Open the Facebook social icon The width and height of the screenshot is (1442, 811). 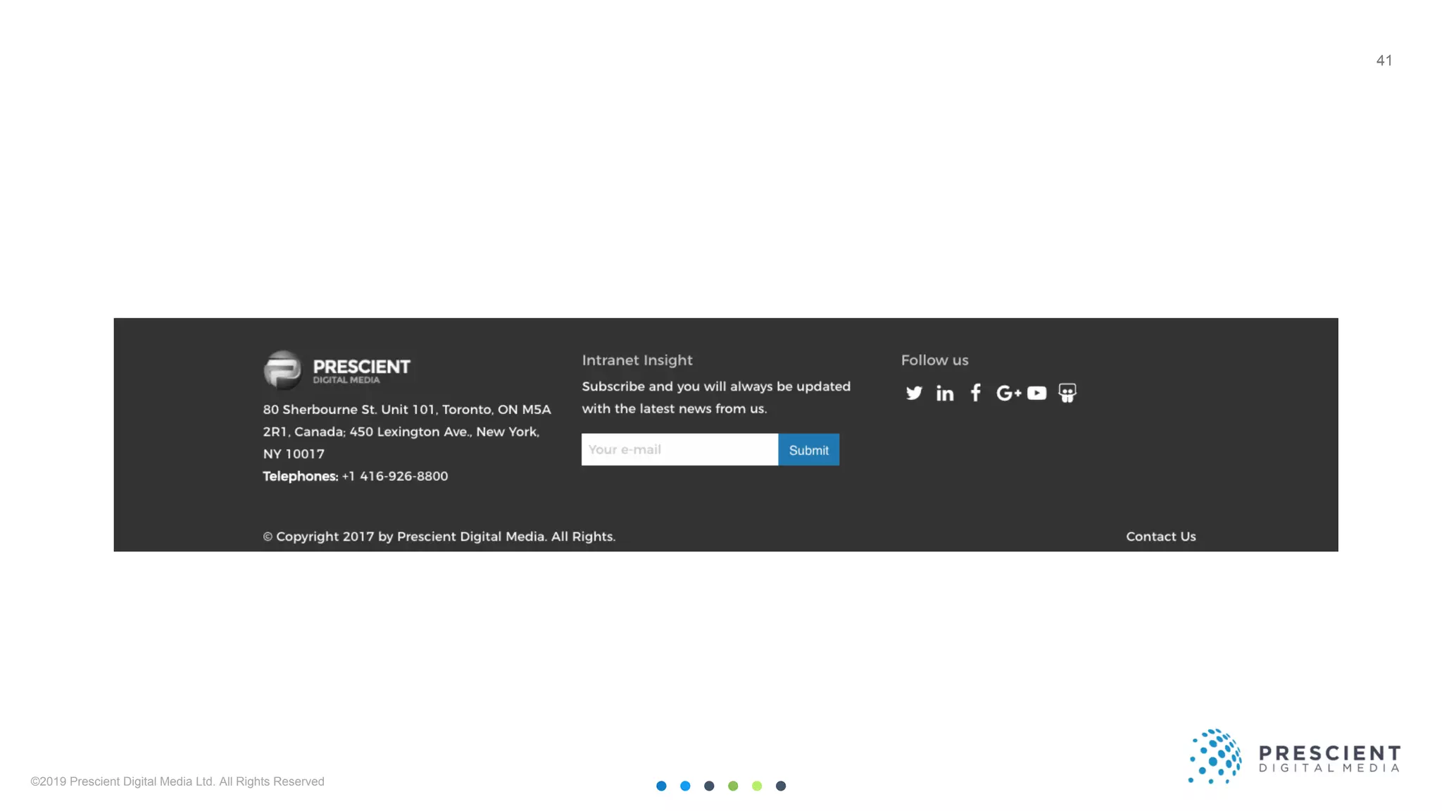(976, 393)
